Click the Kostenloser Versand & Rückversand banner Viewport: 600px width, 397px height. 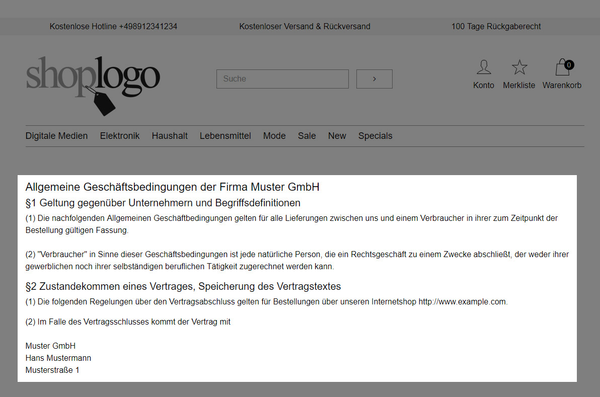tap(305, 26)
